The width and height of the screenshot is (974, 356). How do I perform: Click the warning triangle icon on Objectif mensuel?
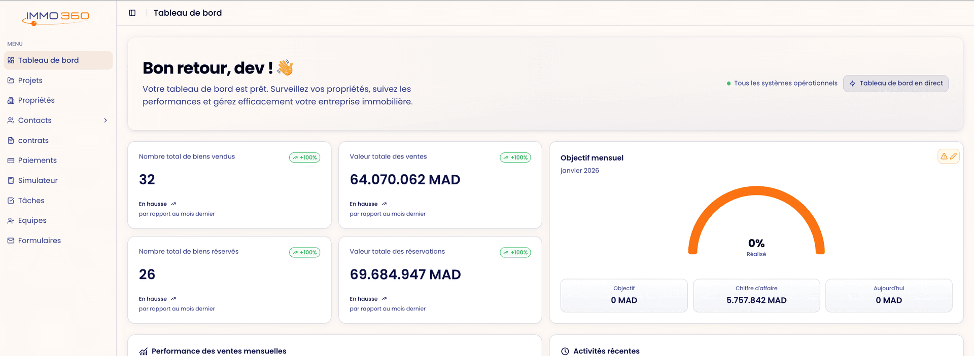pyautogui.click(x=944, y=156)
